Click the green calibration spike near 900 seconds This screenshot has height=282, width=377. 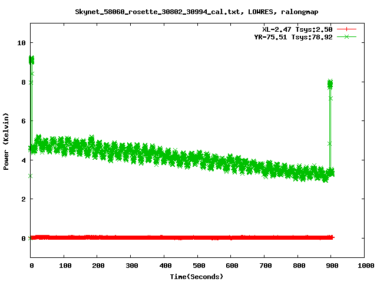(330, 125)
